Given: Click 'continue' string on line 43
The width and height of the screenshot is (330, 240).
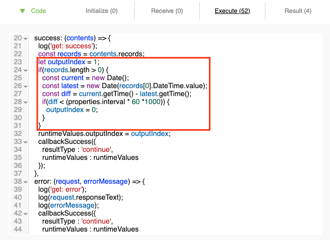Looking at the screenshot, I should pyautogui.click(x=96, y=221).
